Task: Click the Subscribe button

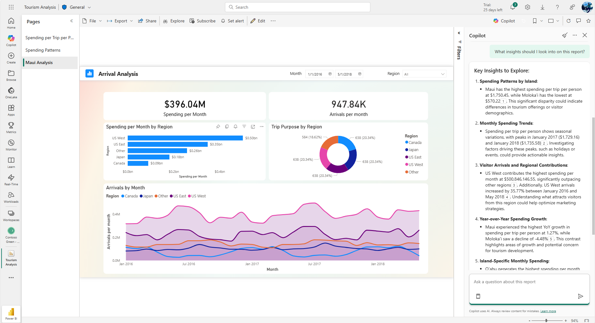Action: 203,21
